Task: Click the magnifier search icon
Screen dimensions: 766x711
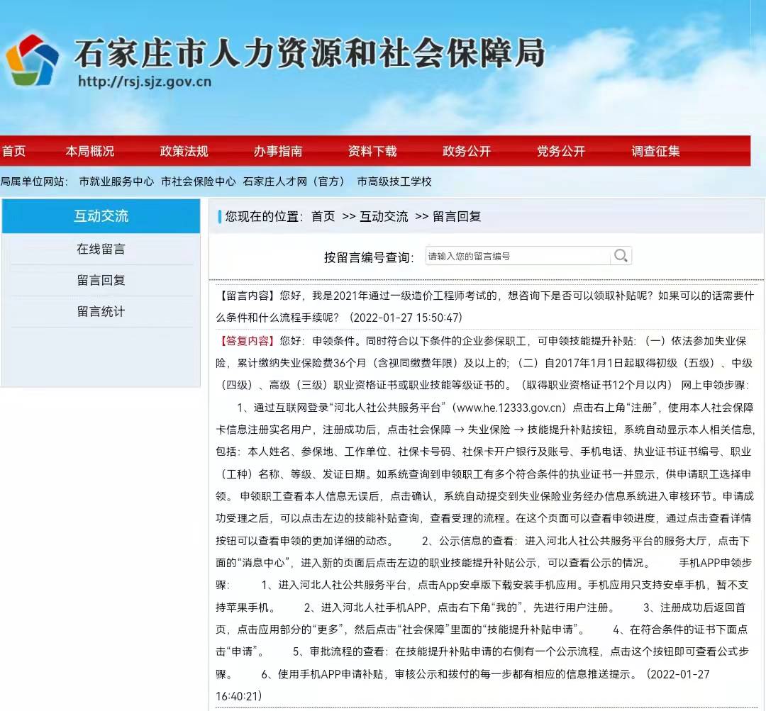Action: point(621,256)
